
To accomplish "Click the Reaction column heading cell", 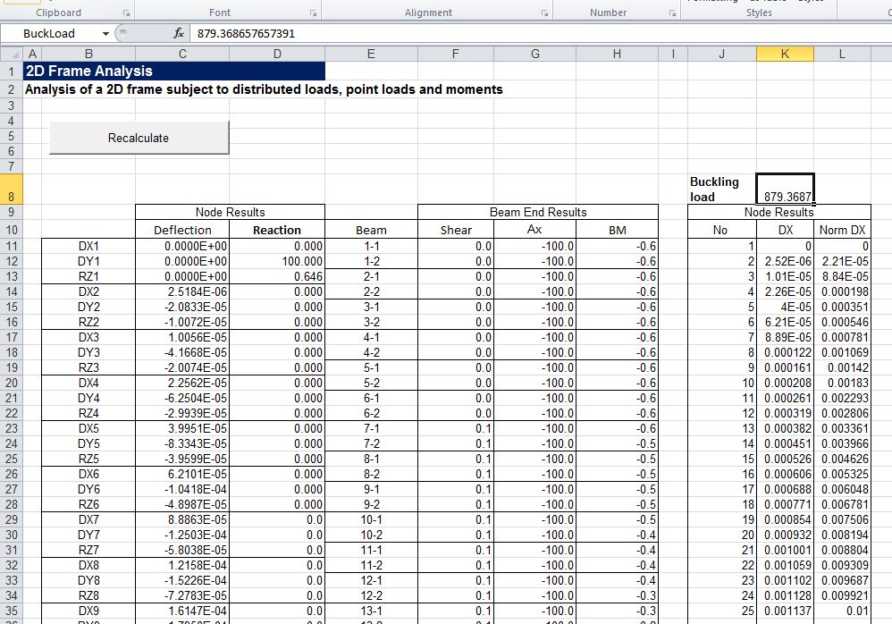I will [x=277, y=230].
